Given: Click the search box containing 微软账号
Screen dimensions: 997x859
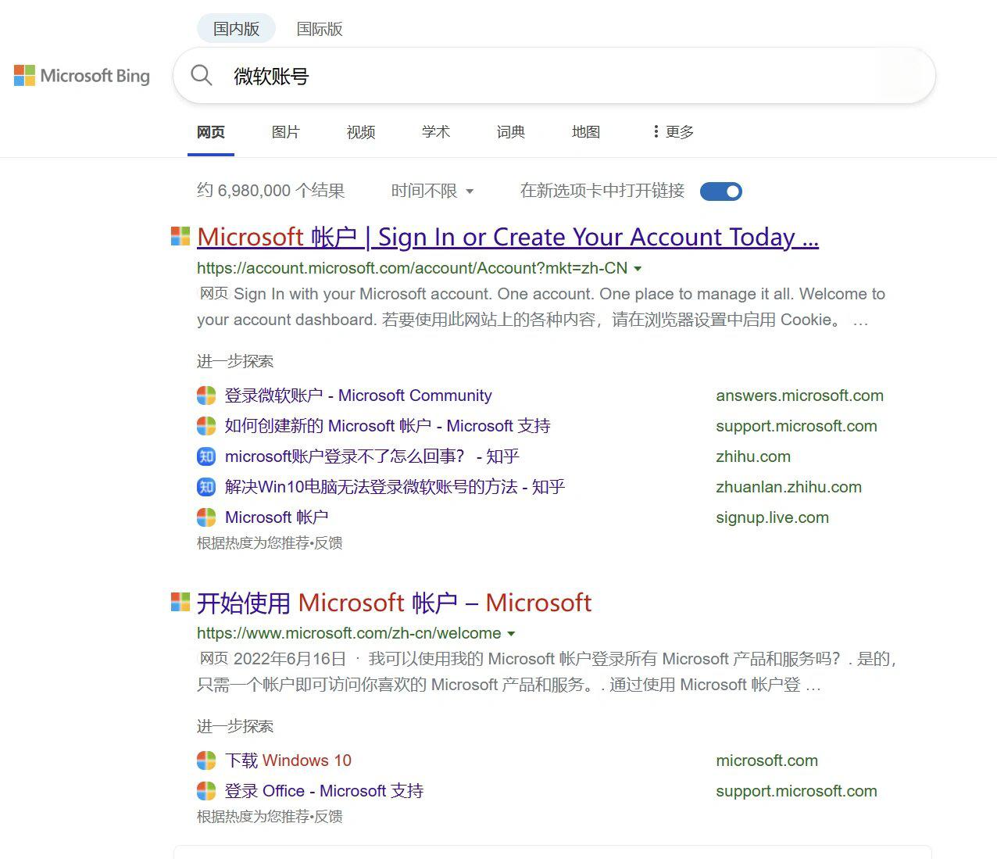Looking at the screenshot, I should (x=554, y=75).
